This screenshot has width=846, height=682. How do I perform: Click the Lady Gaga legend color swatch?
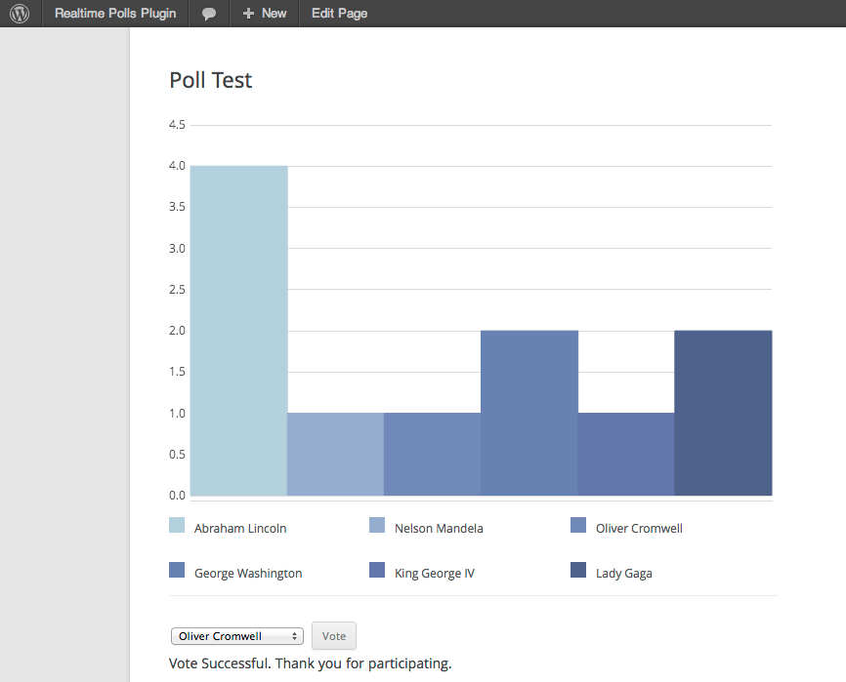tap(578, 570)
